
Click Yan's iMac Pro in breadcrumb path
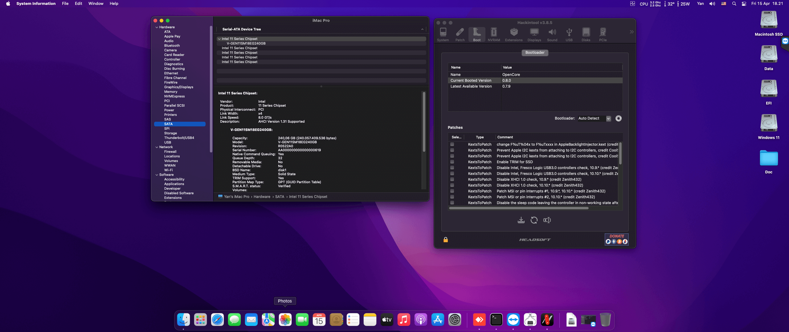(236, 197)
